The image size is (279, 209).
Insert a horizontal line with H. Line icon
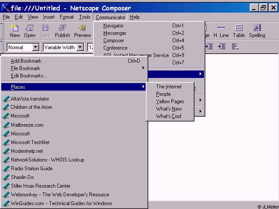point(221,28)
